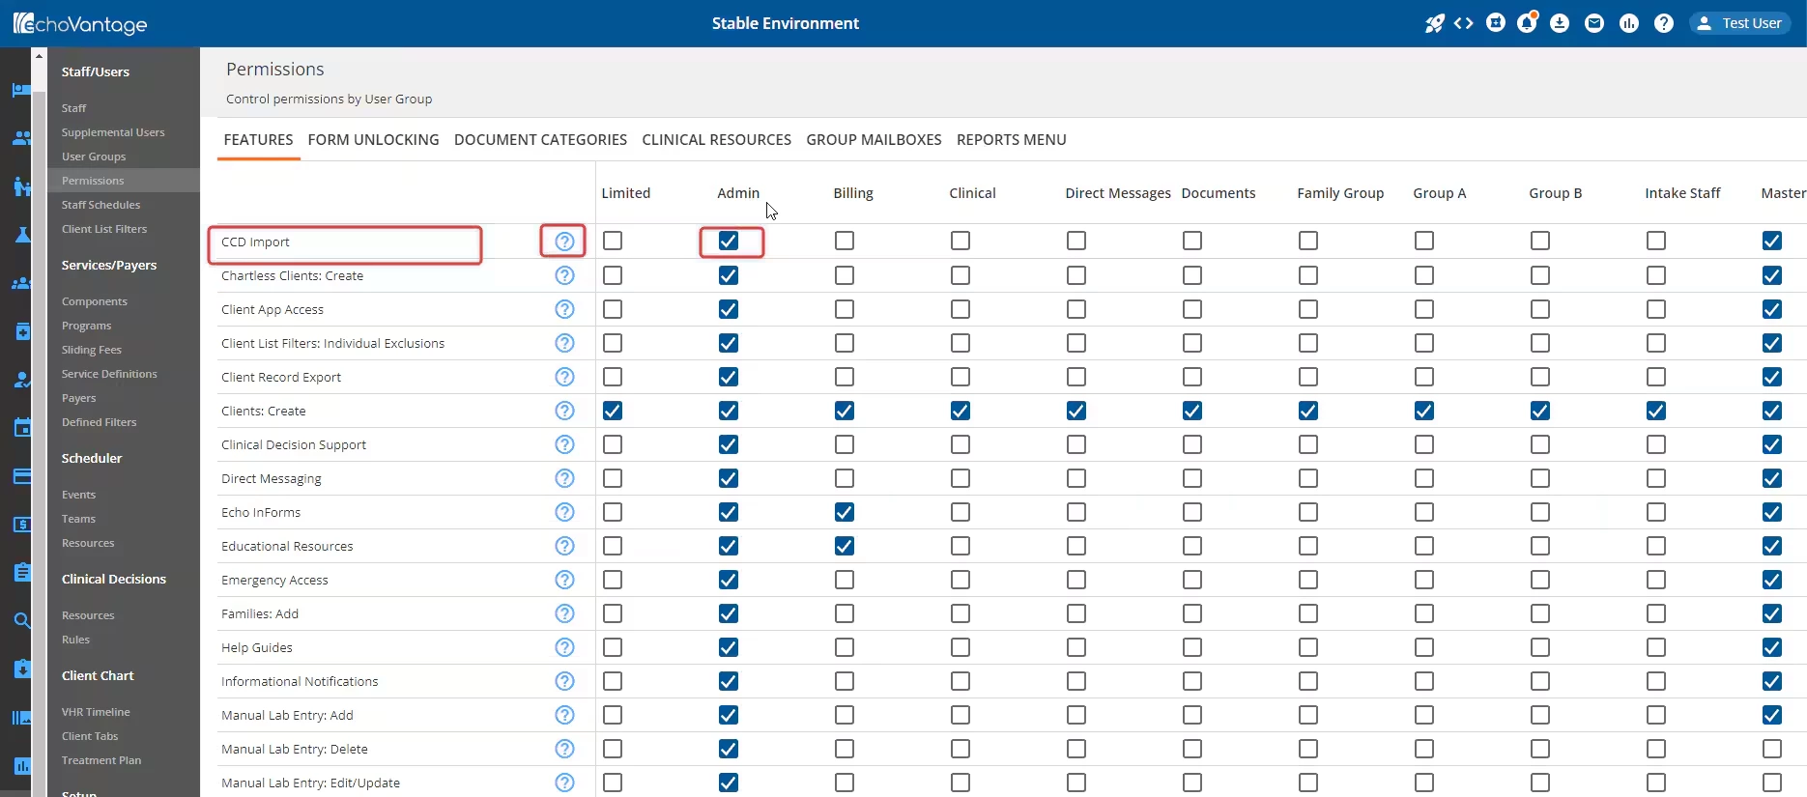Open help for Chartless Clients: Create
This screenshot has width=1807, height=797.
click(565, 275)
